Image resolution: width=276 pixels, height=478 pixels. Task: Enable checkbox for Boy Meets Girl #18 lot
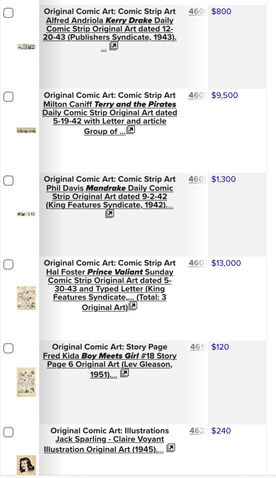[8, 349]
